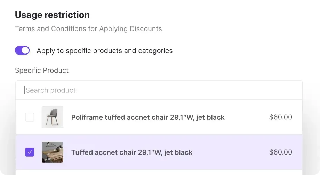
Task: Click 'Apply to specific products and categories' label
Action: (x=104, y=51)
